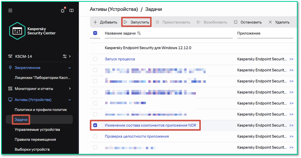The image size is (301, 158).
Task: Click the Мониторинг и отчеты label
Action: [34, 89]
